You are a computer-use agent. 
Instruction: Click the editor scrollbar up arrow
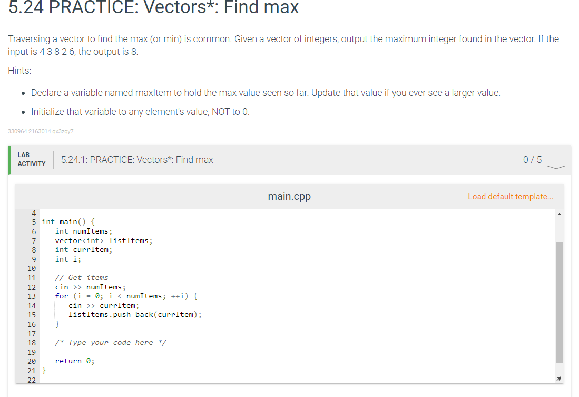(x=559, y=215)
